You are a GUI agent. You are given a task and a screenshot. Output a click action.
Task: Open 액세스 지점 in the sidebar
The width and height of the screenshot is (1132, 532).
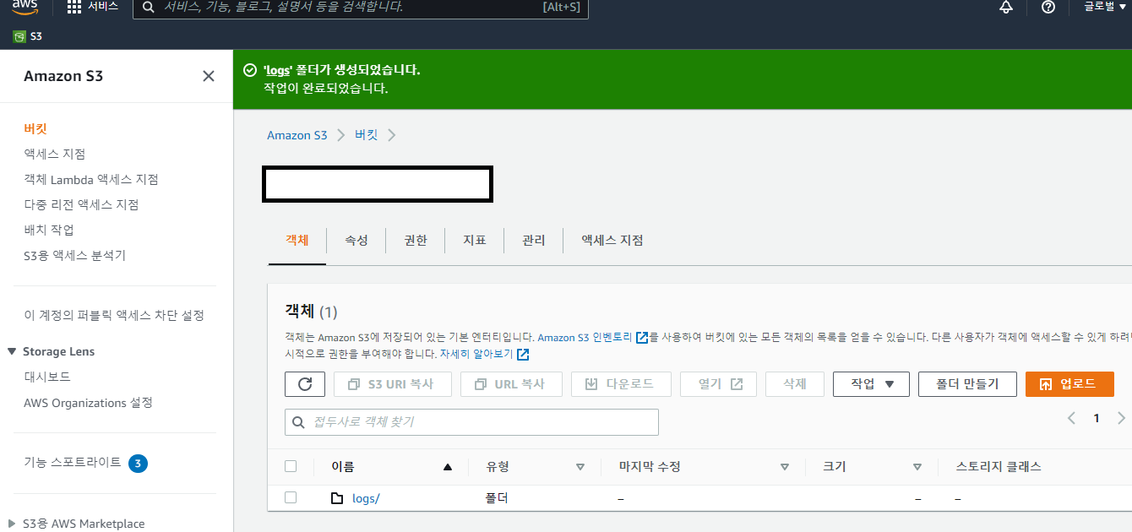pos(55,154)
